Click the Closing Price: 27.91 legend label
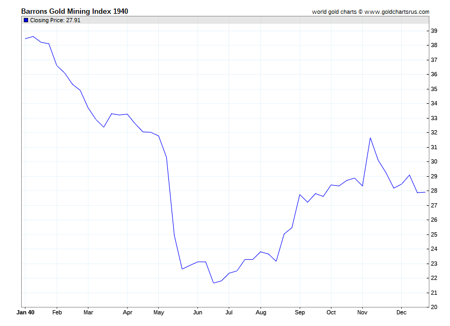 [x=55, y=20]
